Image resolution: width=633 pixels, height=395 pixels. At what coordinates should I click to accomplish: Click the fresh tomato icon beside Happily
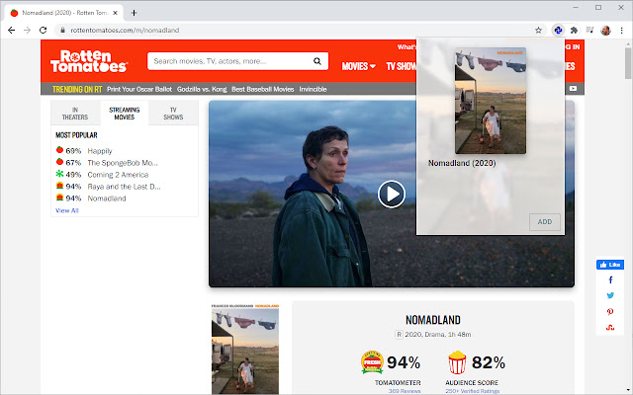click(x=59, y=150)
